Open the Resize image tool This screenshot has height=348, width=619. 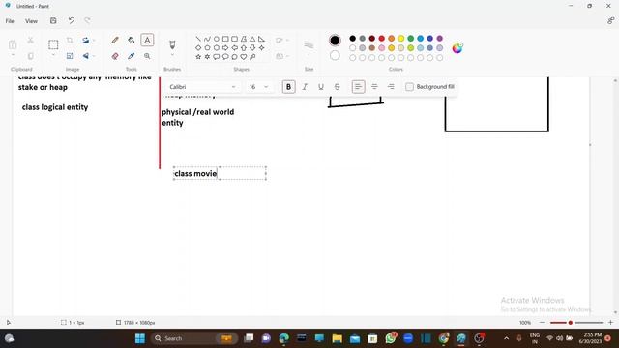pyautogui.click(x=70, y=56)
